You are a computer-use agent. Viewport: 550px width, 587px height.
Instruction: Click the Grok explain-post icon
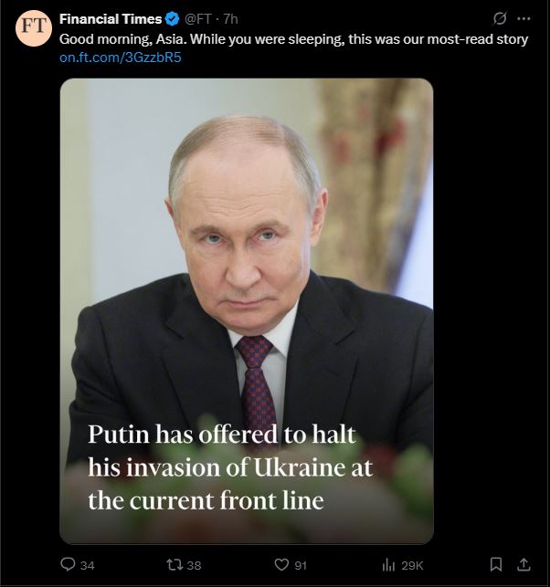500,18
